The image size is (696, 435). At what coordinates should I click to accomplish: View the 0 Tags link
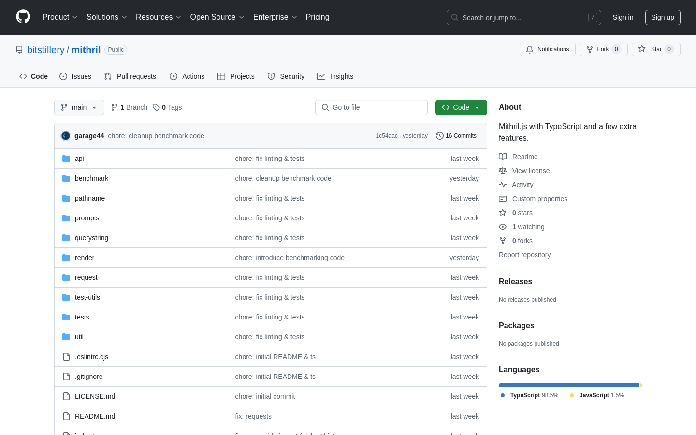[x=167, y=107]
